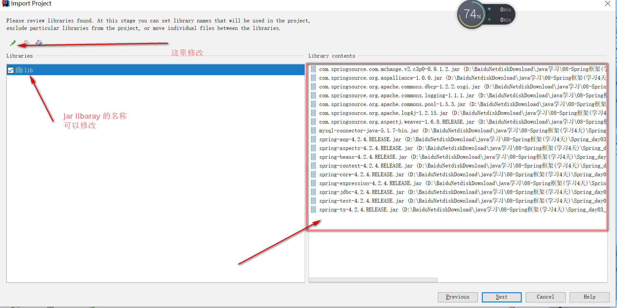This screenshot has height=308, width=617.
Task: Select spring-aspects-4.2.4.RELEASE.jar
Action: tap(458, 148)
